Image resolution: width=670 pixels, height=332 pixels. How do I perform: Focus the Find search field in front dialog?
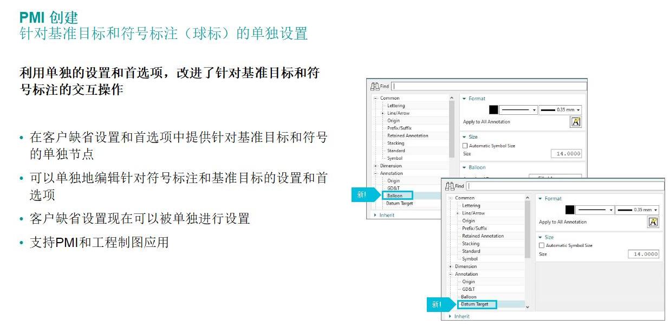coord(565,186)
